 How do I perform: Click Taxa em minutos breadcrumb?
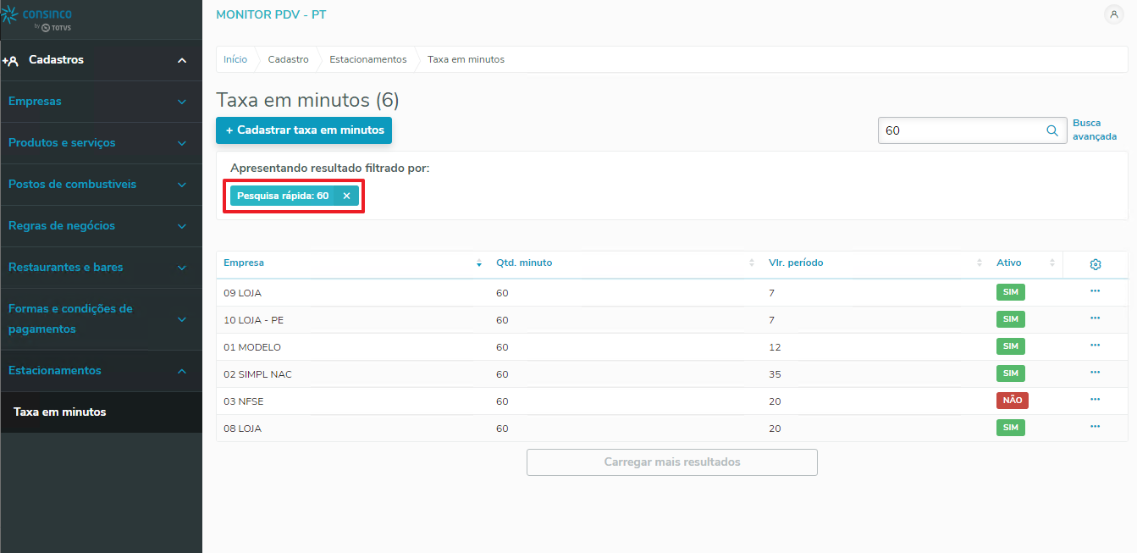[466, 59]
